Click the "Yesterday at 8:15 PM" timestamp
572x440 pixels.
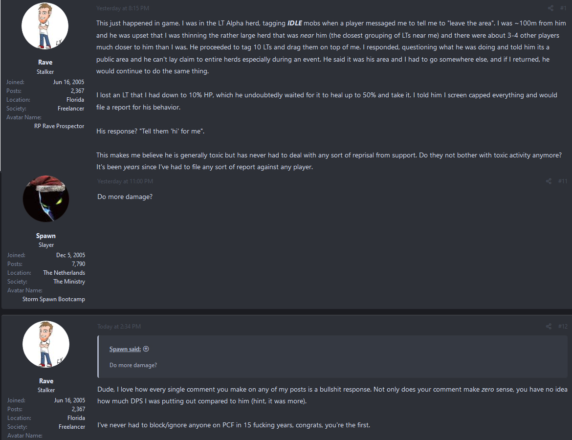pos(123,8)
